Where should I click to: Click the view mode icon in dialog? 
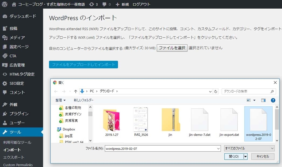tap(249, 100)
